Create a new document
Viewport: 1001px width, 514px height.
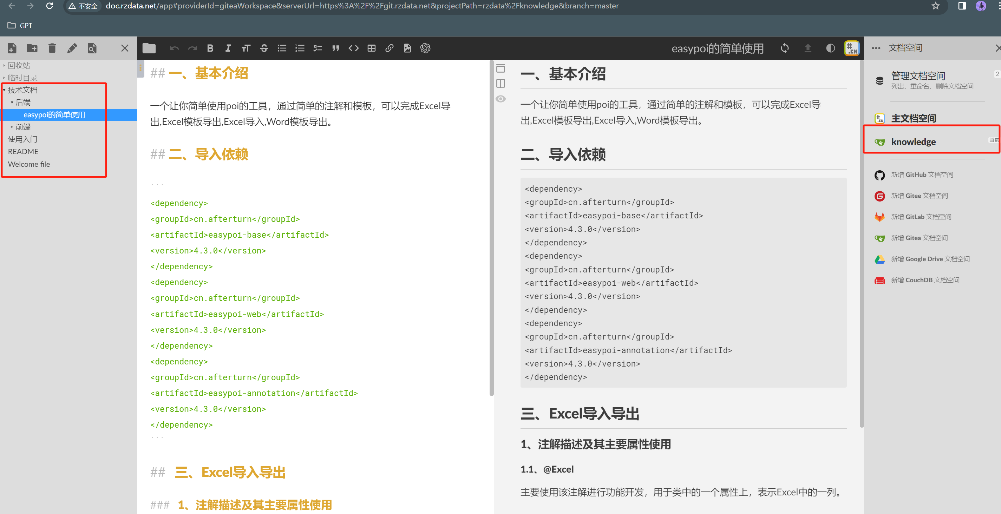12,48
